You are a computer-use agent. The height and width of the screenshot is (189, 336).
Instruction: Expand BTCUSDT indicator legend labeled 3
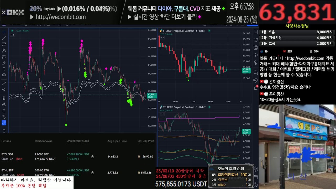(162, 38)
